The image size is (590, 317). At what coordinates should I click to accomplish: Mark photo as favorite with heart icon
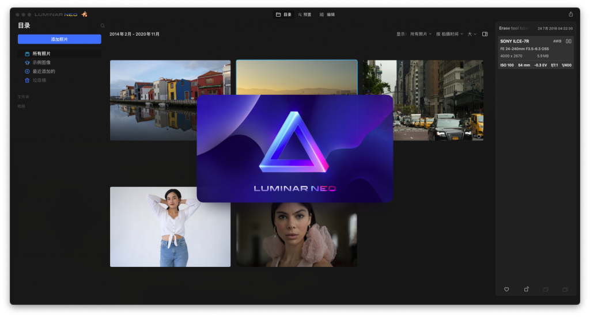point(506,289)
